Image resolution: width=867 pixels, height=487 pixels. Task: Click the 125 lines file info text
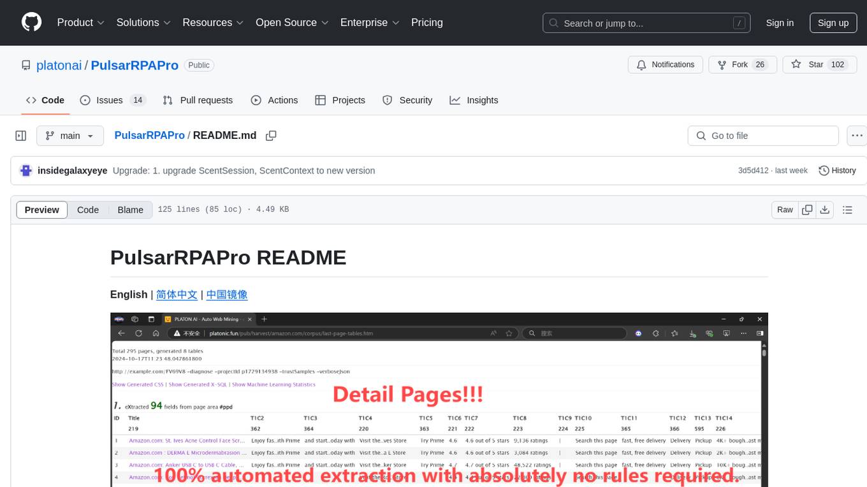[223, 210]
